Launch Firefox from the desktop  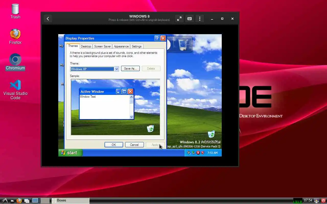15,36
